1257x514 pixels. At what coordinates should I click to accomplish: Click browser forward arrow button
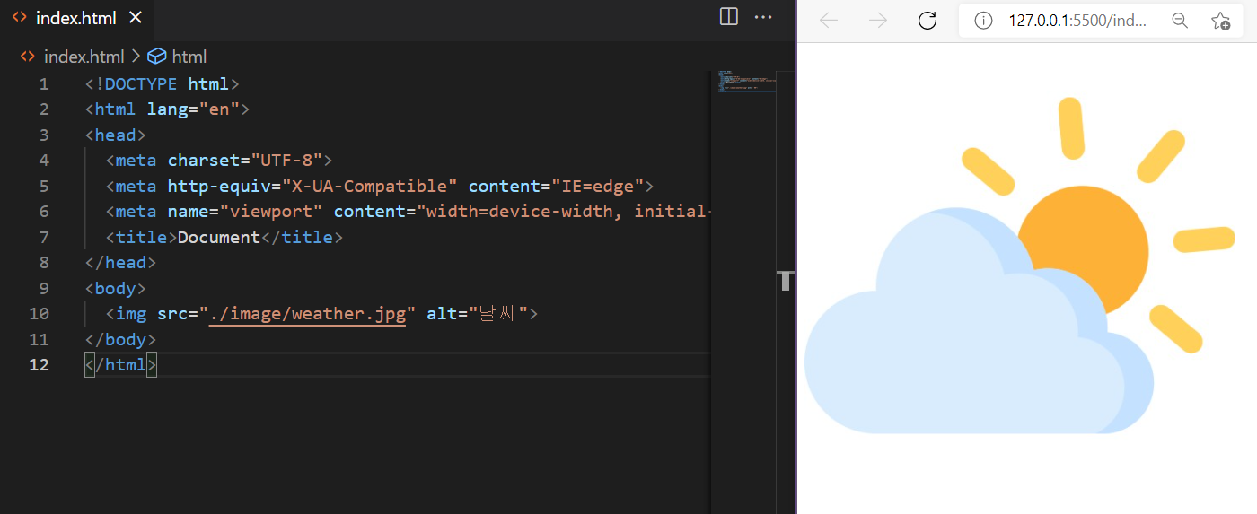coord(878,21)
